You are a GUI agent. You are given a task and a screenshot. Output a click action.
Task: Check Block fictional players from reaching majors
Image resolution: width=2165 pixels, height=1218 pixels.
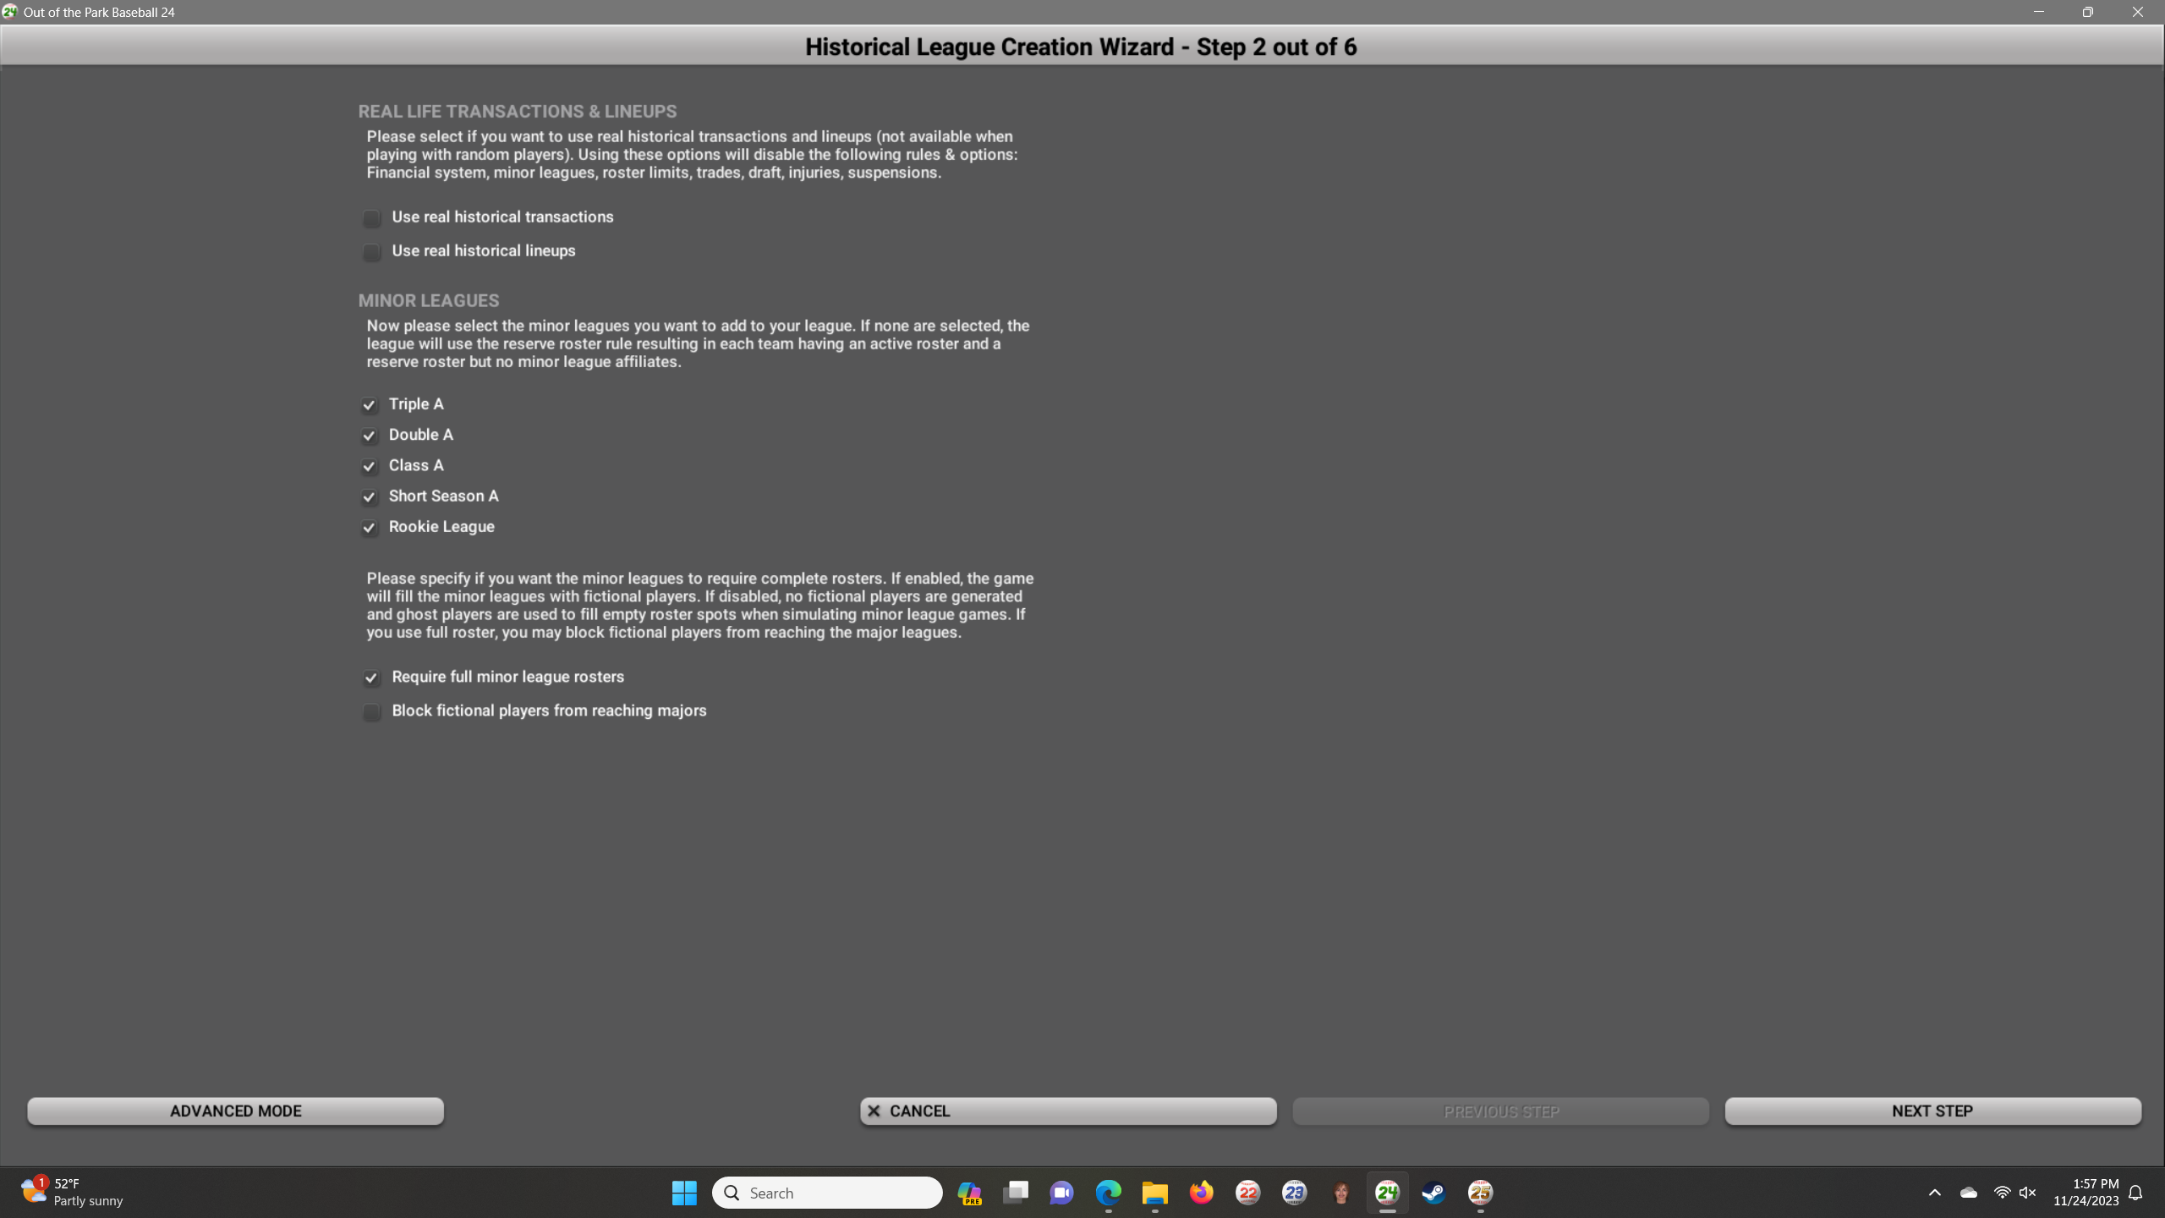pos(371,712)
